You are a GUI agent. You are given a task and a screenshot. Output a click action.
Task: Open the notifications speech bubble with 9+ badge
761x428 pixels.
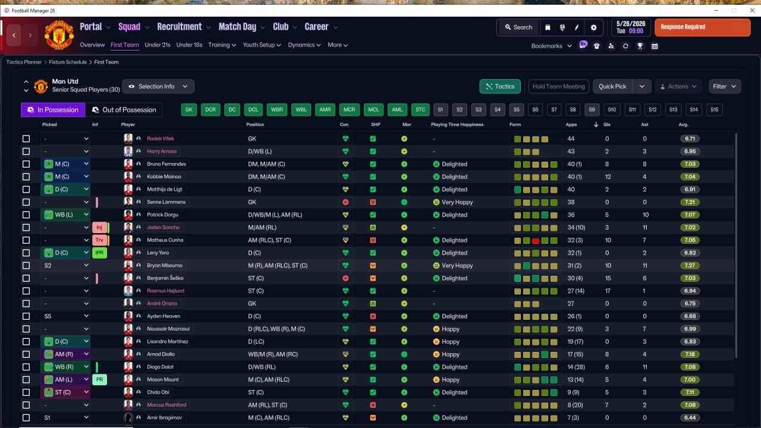[583, 45]
